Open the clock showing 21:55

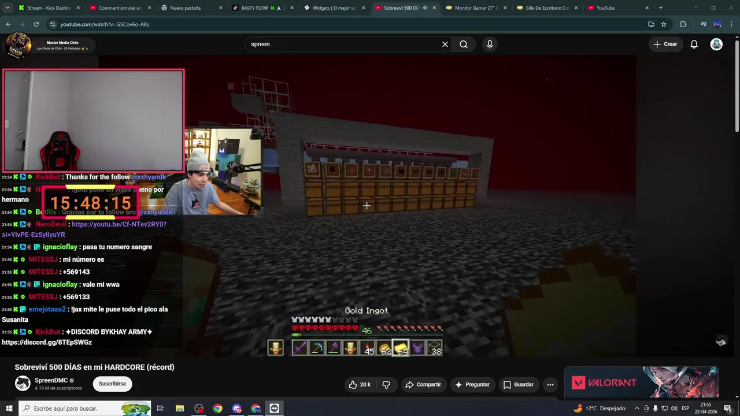coord(706,408)
